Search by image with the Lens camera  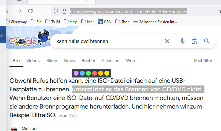click(195, 41)
